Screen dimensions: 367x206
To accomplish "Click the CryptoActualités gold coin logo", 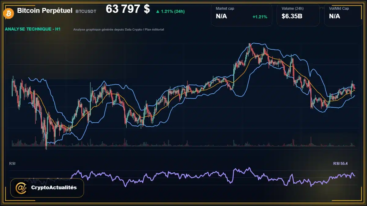I will (21, 188).
